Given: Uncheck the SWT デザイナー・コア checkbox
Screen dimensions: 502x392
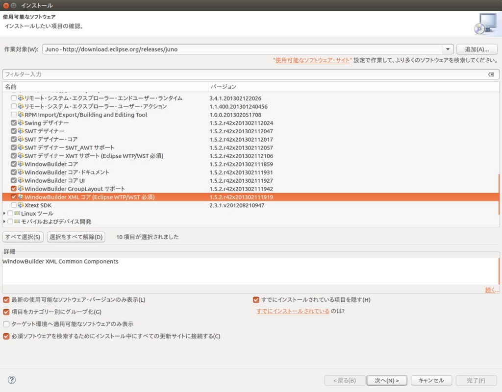Looking at the screenshot, I should coord(13,139).
